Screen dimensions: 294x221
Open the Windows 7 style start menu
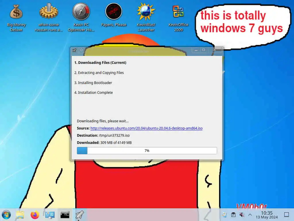pyautogui.click(x=6, y=215)
